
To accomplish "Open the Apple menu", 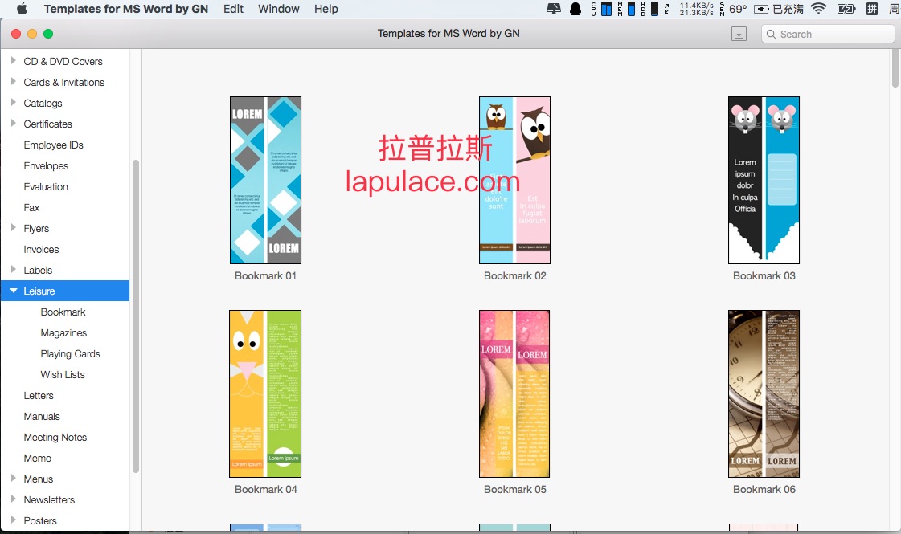I will pos(22,9).
